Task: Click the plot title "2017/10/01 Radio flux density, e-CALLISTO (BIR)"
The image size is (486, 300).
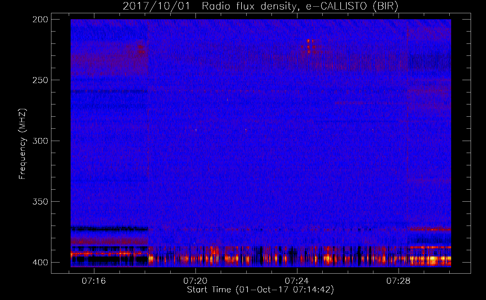Action: tap(260, 6)
